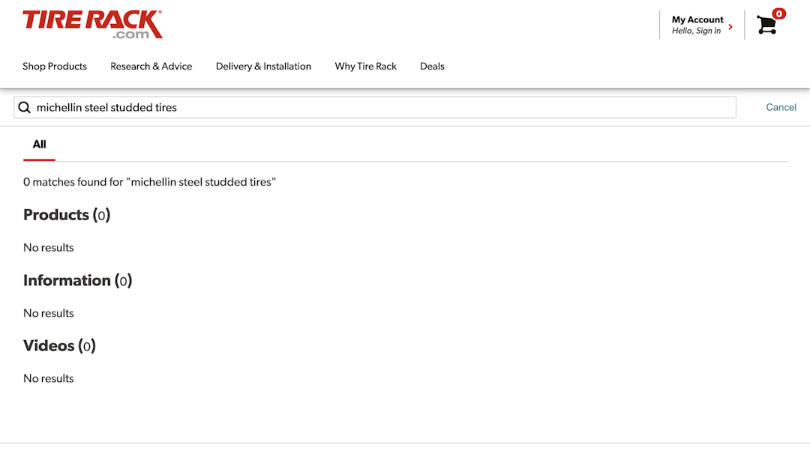Click Hello, Sign In to log in
Viewport: 810px width, 465px height.
[697, 31]
